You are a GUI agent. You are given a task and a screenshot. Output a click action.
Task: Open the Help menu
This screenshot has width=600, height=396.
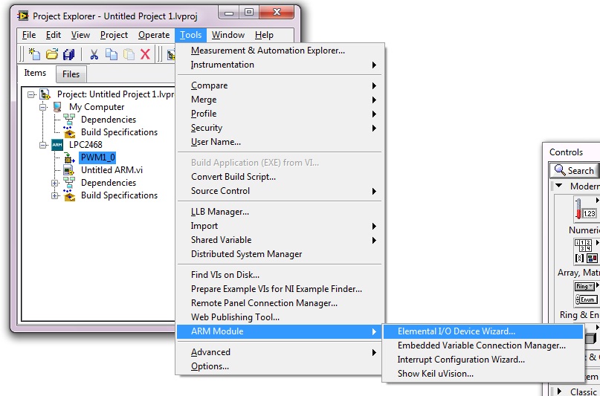pyautogui.click(x=264, y=35)
